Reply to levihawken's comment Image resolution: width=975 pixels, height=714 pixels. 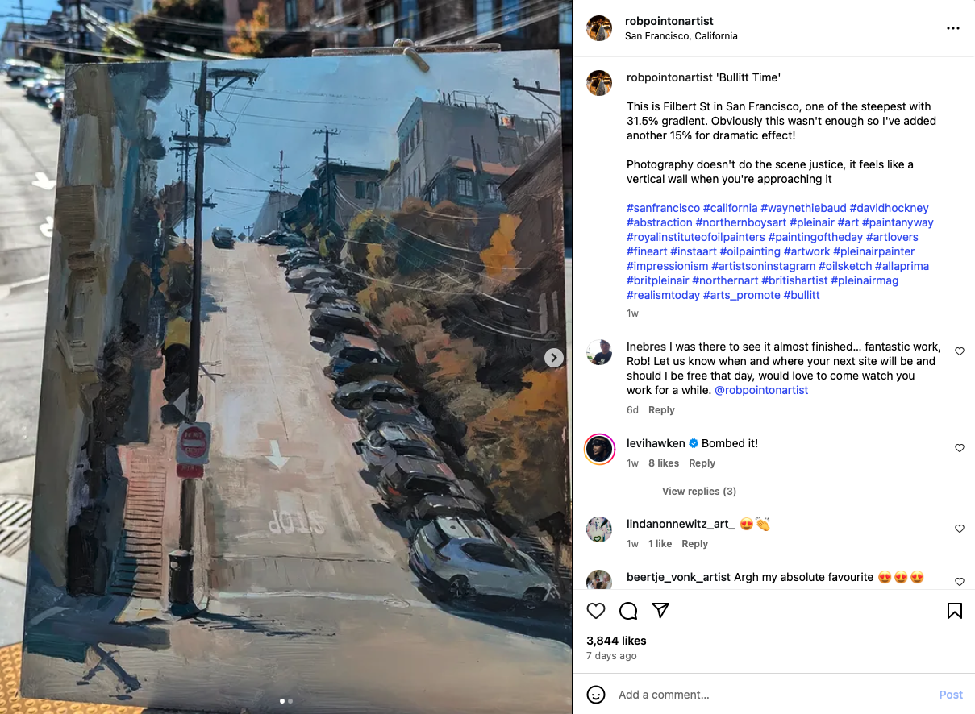pos(702,463)
